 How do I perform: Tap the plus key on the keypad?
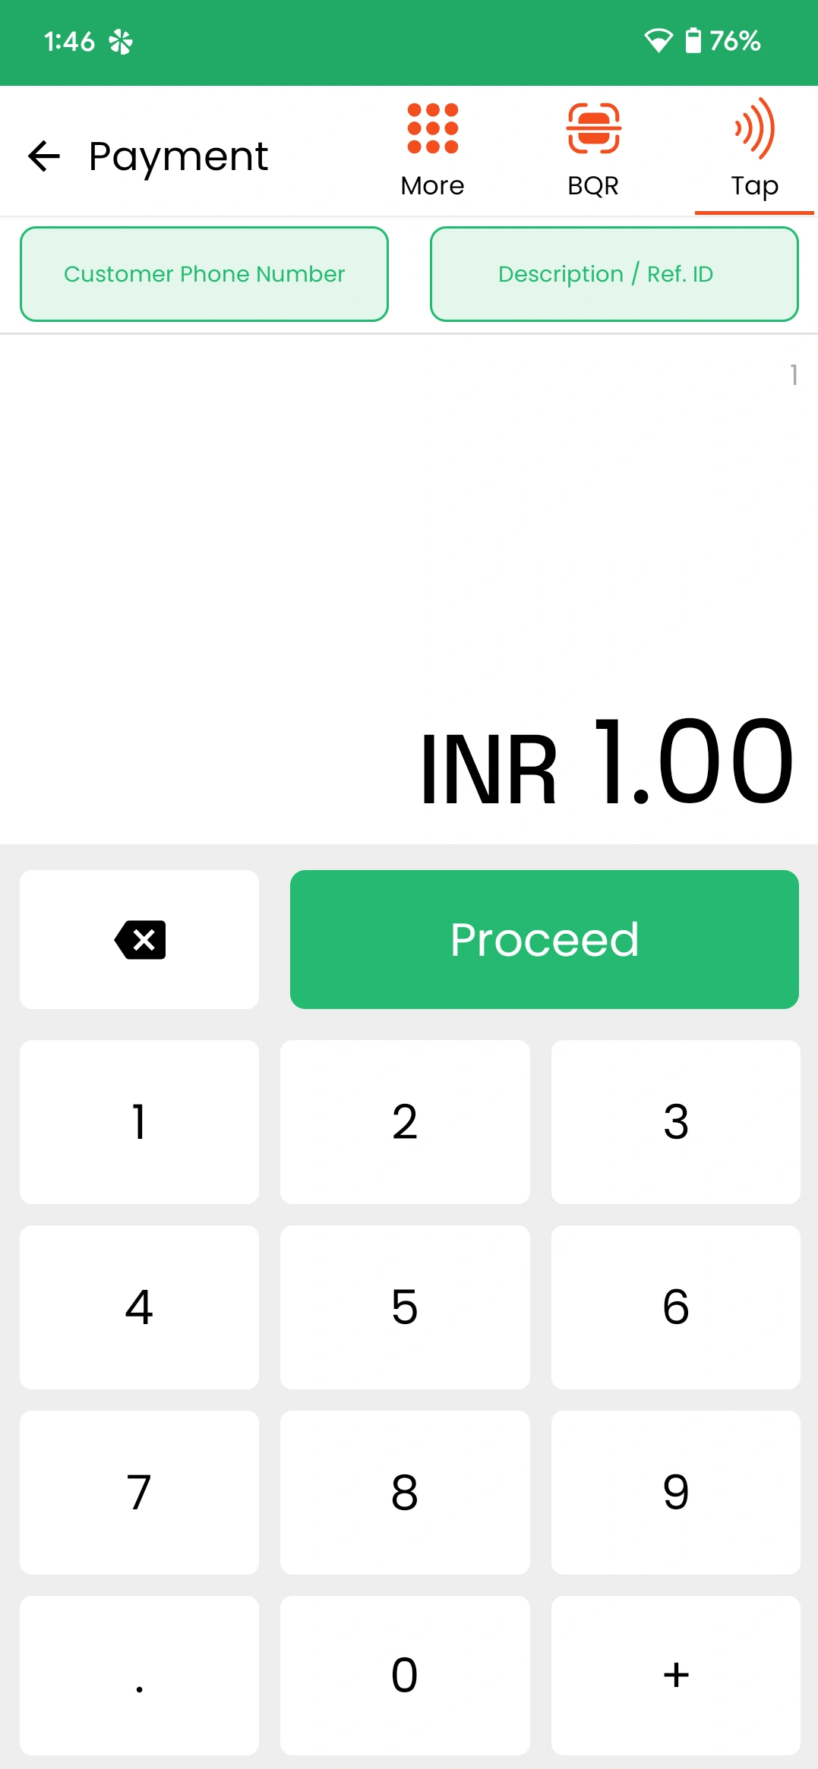click(x=675, y=1674)
